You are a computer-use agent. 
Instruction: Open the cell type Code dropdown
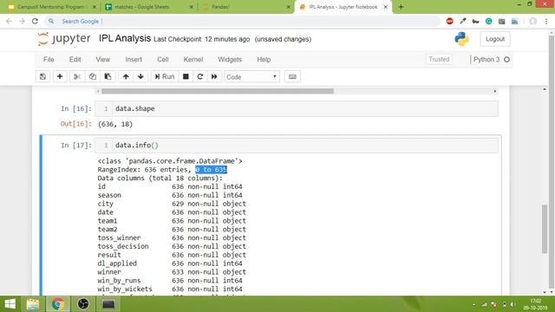coord(251,77)
